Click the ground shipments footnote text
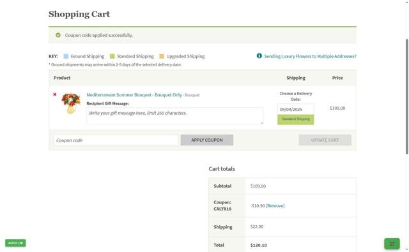This screenshot has width=409, height=252. click(115, 64)
